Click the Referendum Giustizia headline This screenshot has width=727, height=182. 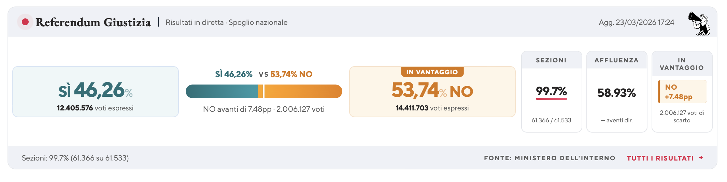(x=93, y=22)
